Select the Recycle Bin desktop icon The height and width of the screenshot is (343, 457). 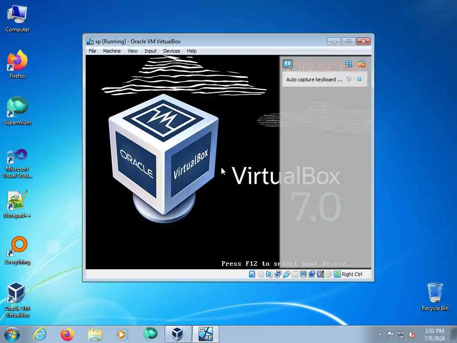point(435,297)
